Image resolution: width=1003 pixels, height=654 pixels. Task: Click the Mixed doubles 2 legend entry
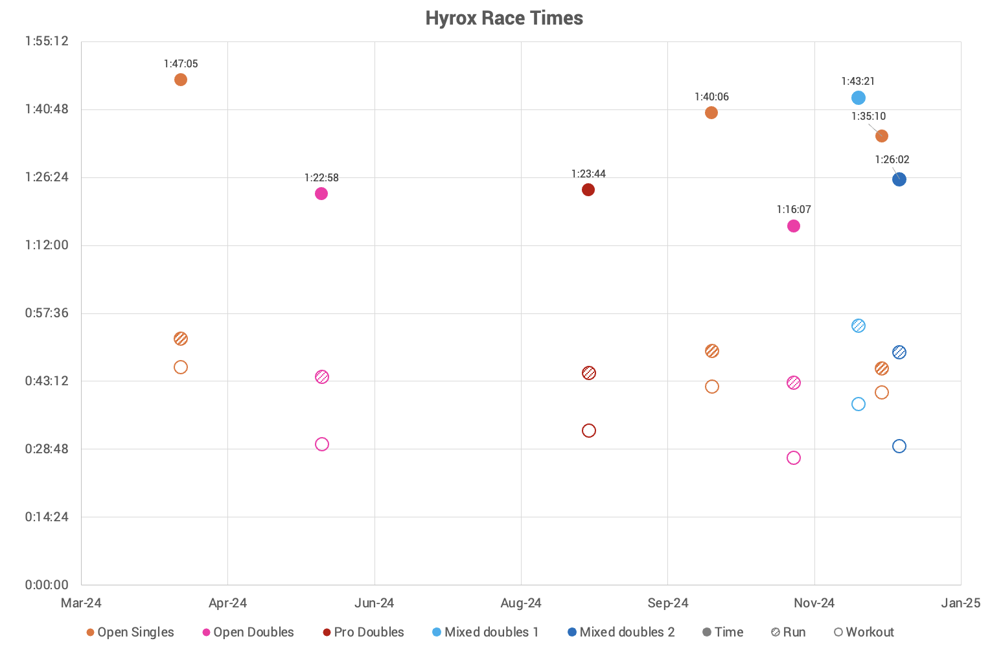click(621, 632)
